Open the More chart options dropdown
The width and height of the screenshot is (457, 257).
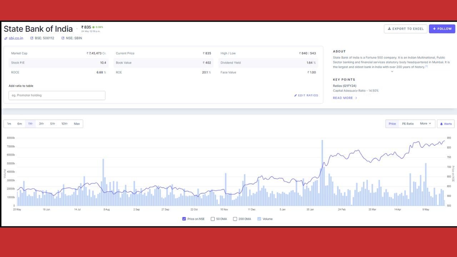point(426,124)
